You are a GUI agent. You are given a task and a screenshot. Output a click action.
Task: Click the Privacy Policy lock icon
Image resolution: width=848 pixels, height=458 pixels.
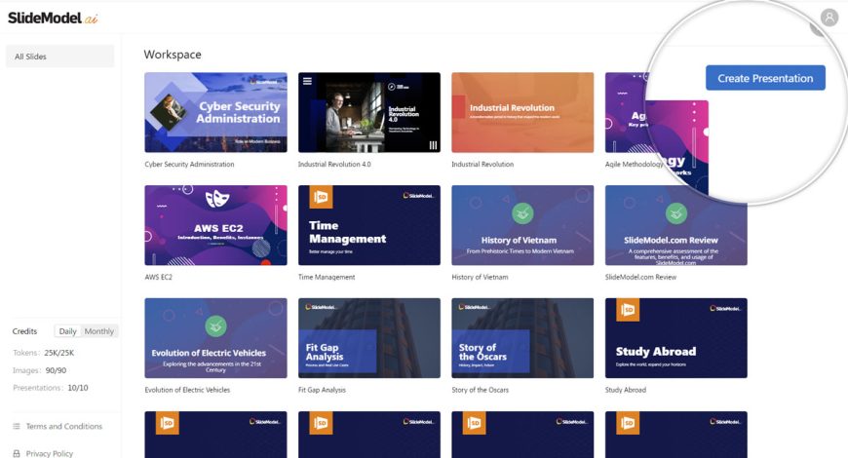click(17, 453)
